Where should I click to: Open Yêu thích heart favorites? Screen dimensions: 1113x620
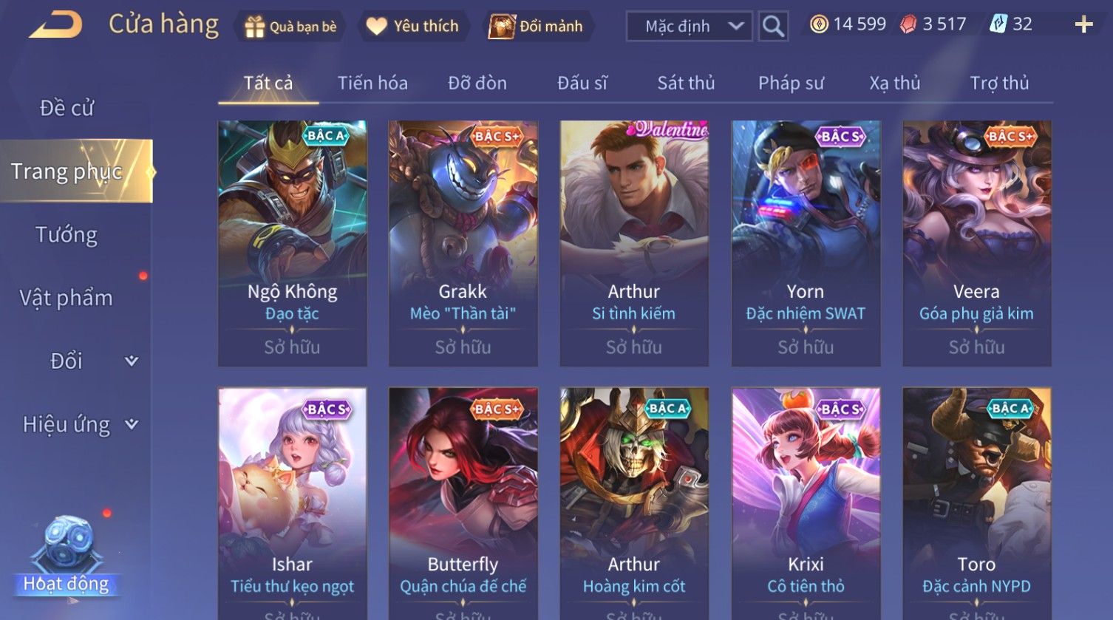(377, 27)
